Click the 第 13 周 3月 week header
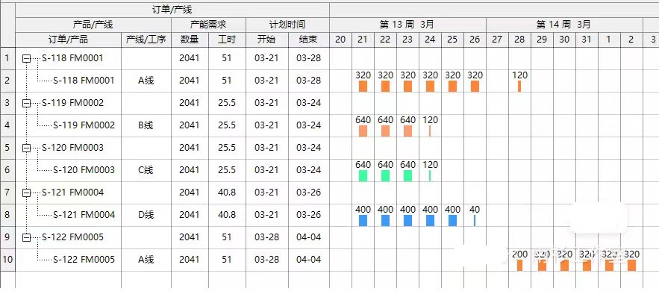This screenshot has height=291, width=659. pos(407,25)
